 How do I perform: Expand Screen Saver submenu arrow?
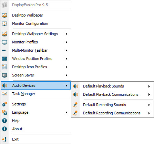tap(66, 75)
